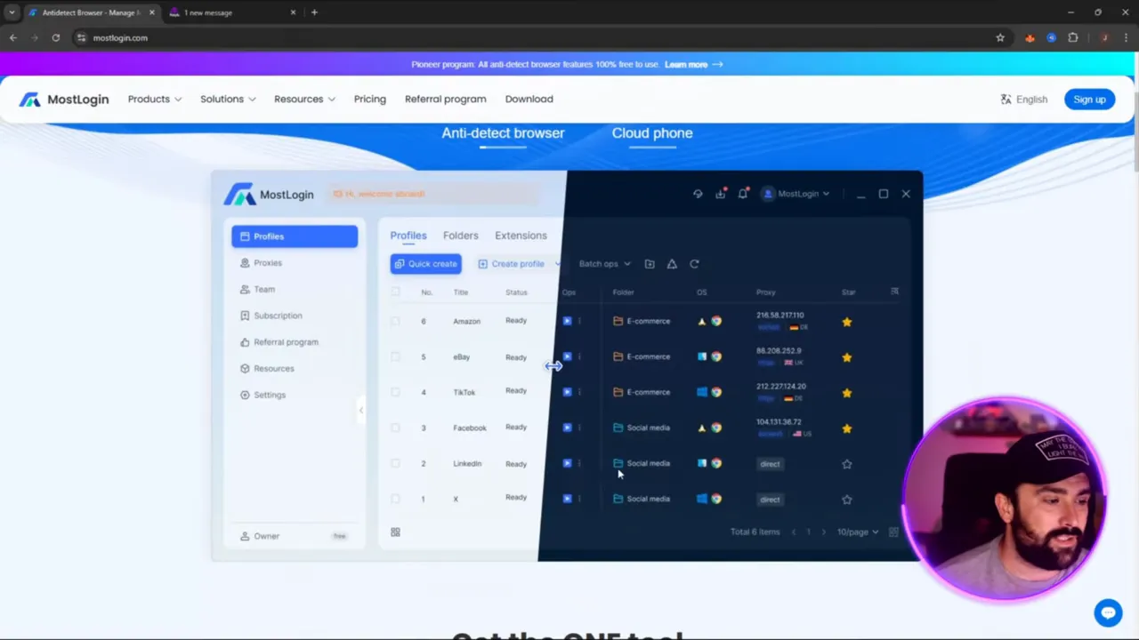This screenshot has height=640, width=1139.
Task: Check the checkbox beside the eBay profile row
Action: (x=395, y=356)
